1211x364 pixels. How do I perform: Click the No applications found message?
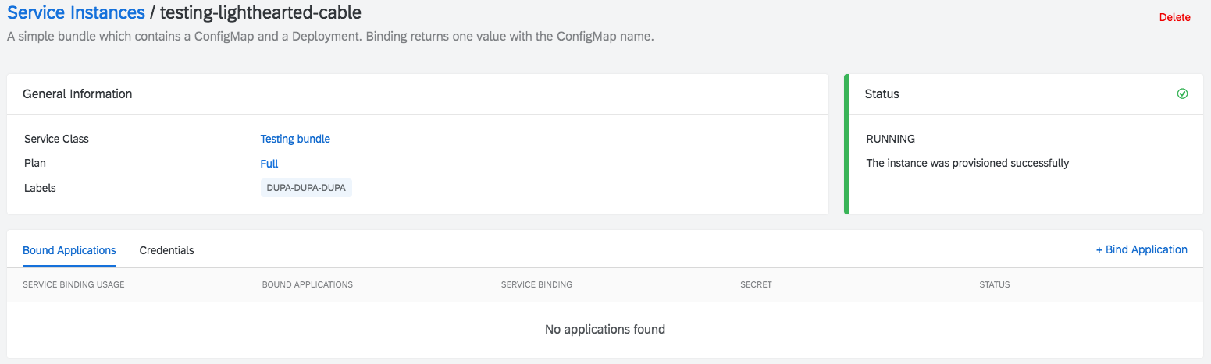605,329
